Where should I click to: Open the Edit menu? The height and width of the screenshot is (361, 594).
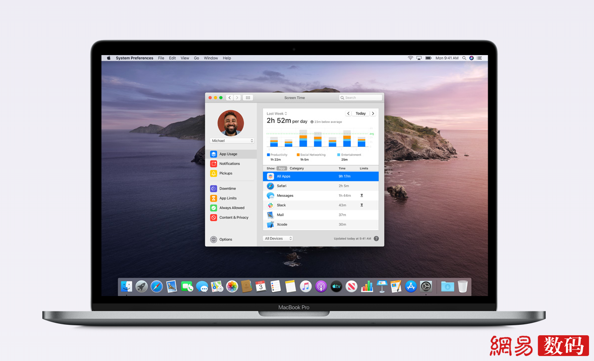[x=172, y=58]
